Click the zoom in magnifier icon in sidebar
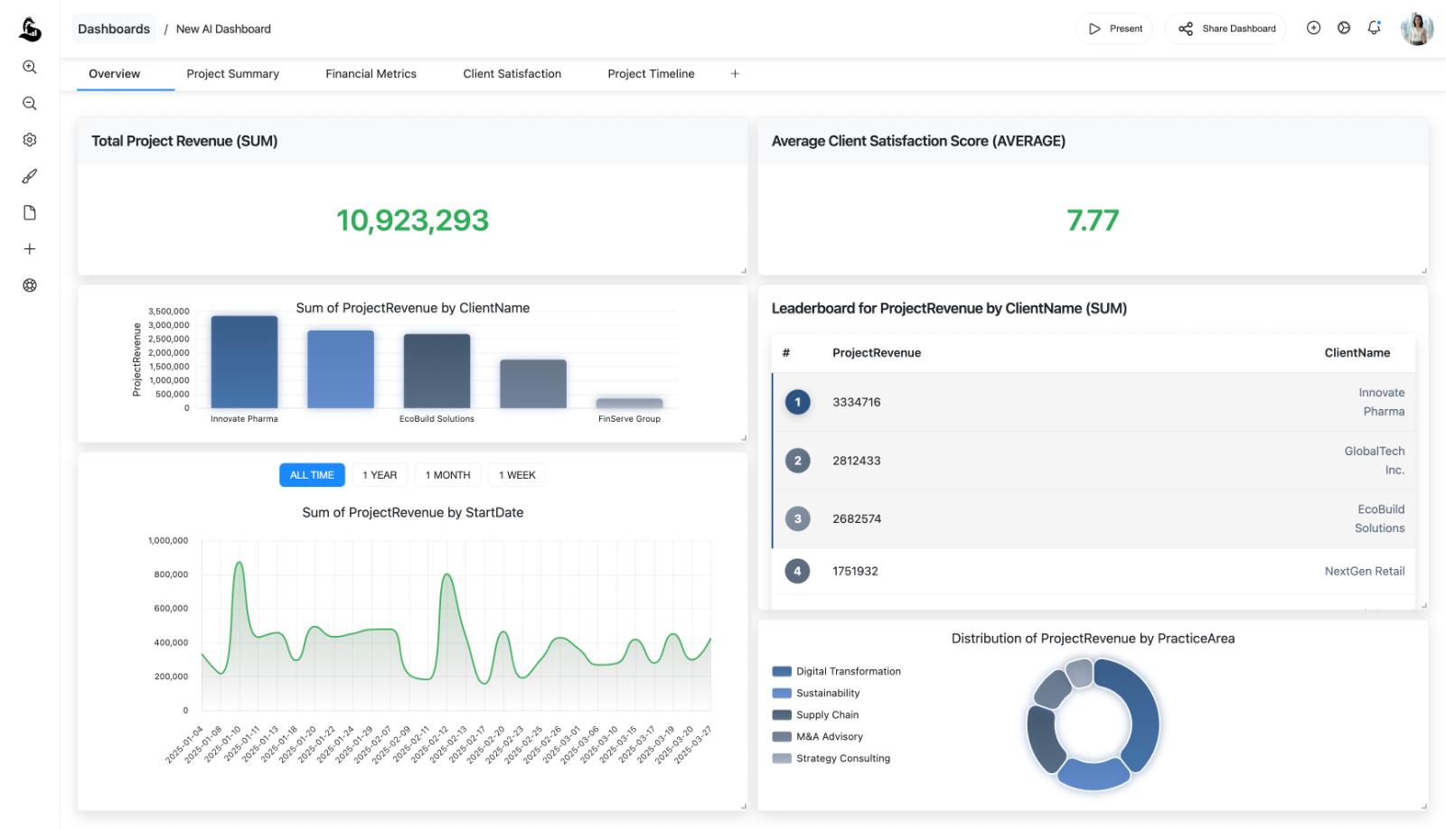Viewport: 1446px width, 830px height. tap(30, 67)
